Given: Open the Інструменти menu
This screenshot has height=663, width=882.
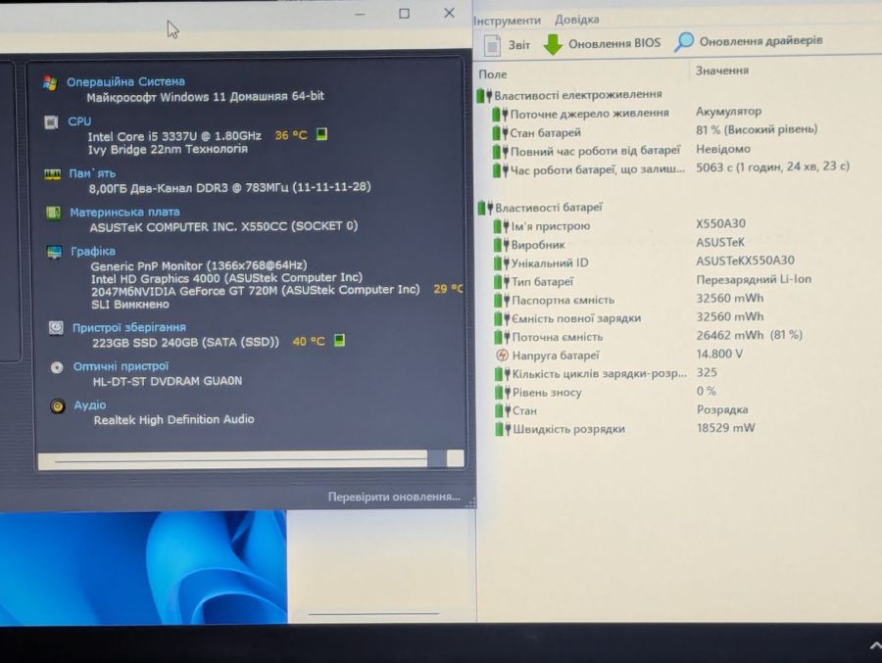Looking at the screenshot, I should pyautogui.click(x=507, y=21).
